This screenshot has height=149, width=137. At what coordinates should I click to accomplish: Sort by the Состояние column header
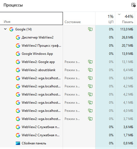[x=79, y=18]
